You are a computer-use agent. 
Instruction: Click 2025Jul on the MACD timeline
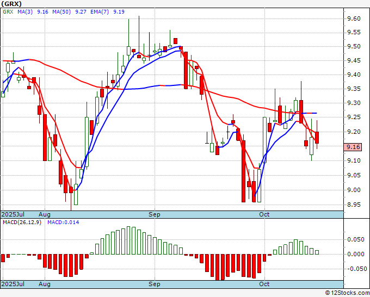[x=13, y=284]
